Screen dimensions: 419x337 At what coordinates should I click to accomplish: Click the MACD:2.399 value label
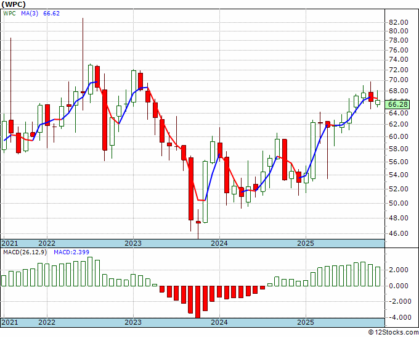(71, 252)
